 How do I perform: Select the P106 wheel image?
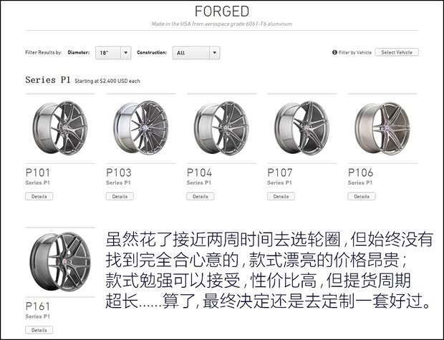[382, 129]
